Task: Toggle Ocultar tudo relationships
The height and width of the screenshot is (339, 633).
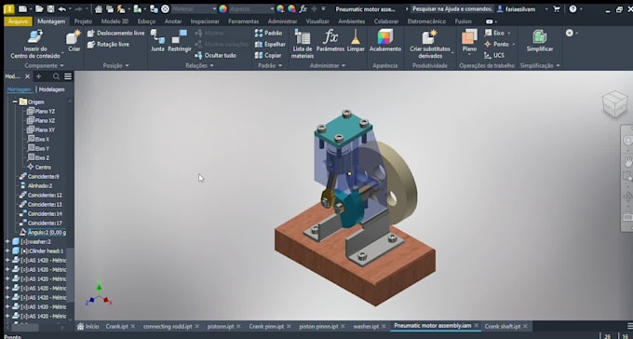Action: 215,55
